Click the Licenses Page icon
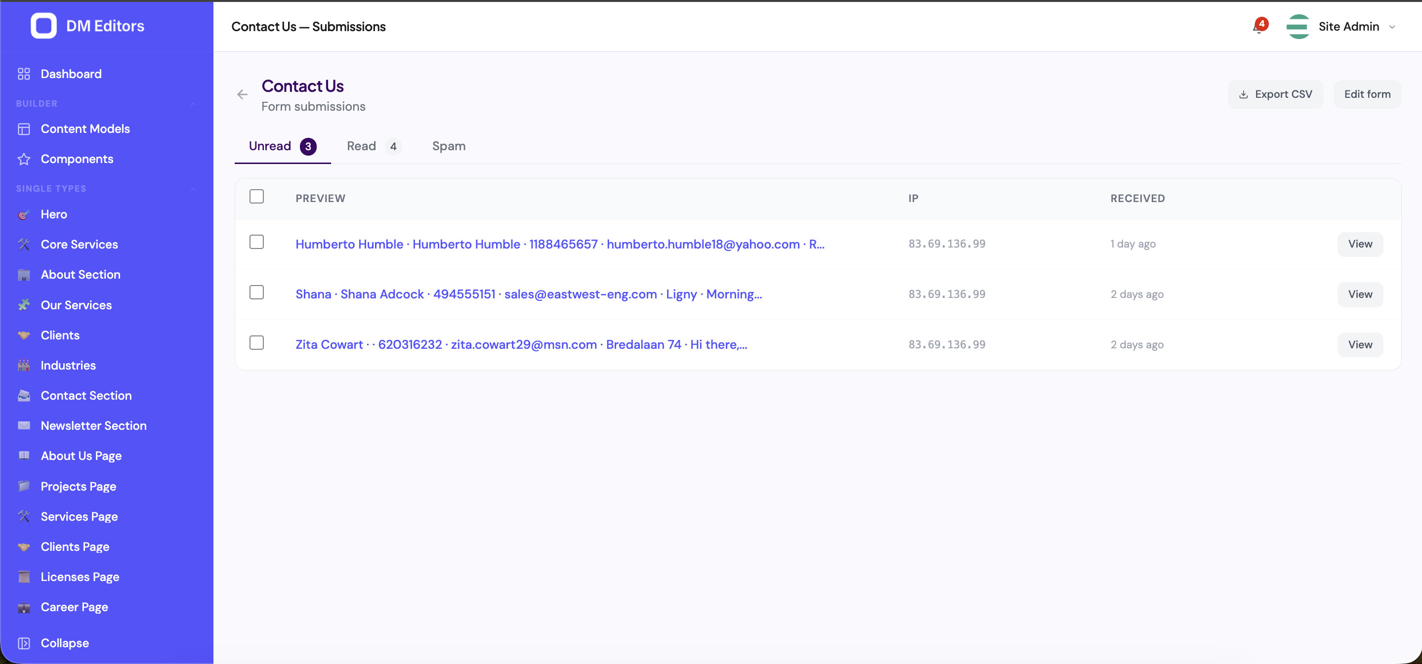1422x664 pixels. click(x=24, y=577)
